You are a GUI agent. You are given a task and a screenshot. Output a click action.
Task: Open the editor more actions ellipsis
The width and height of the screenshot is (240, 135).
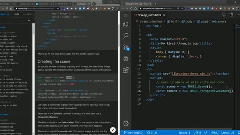[238, 15]
